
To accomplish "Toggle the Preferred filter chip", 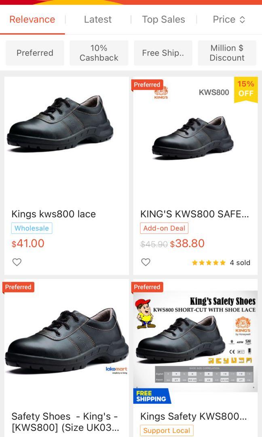I will click(x=34, y=53).
